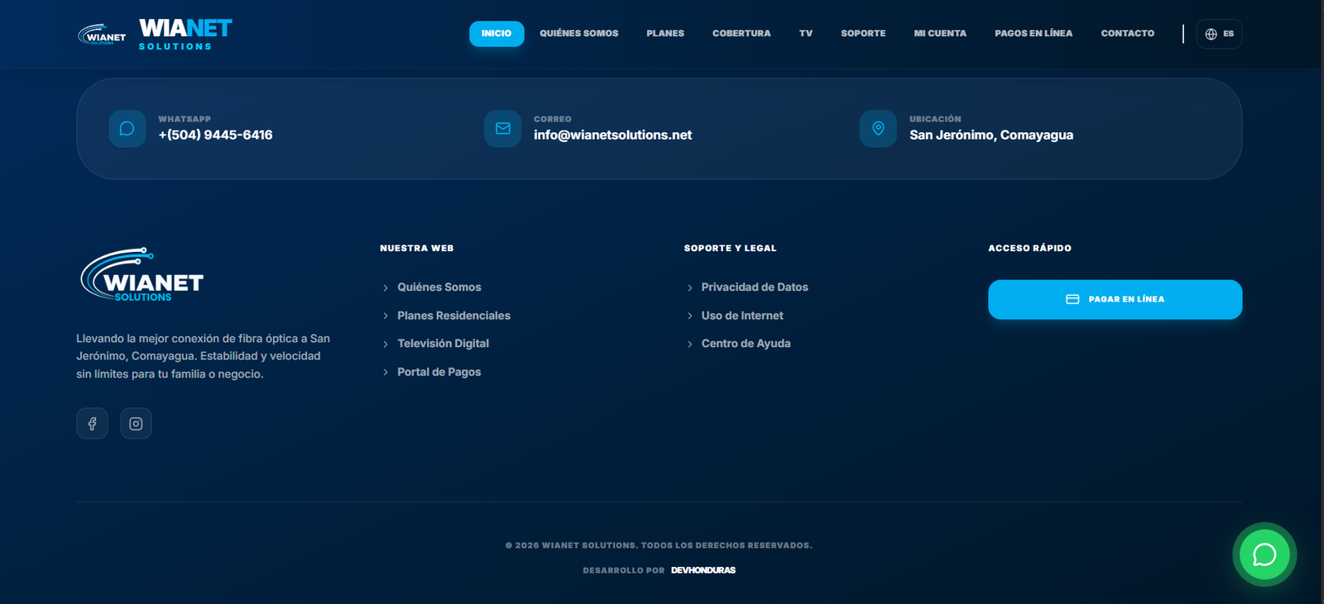1324x604 pixels.
Task: Select the INICIO nav item
Action: [496, 34]
